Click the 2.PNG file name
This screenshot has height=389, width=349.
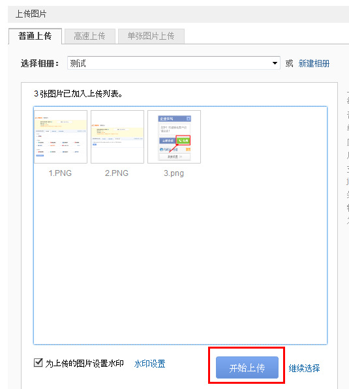[x=117, y=173]
